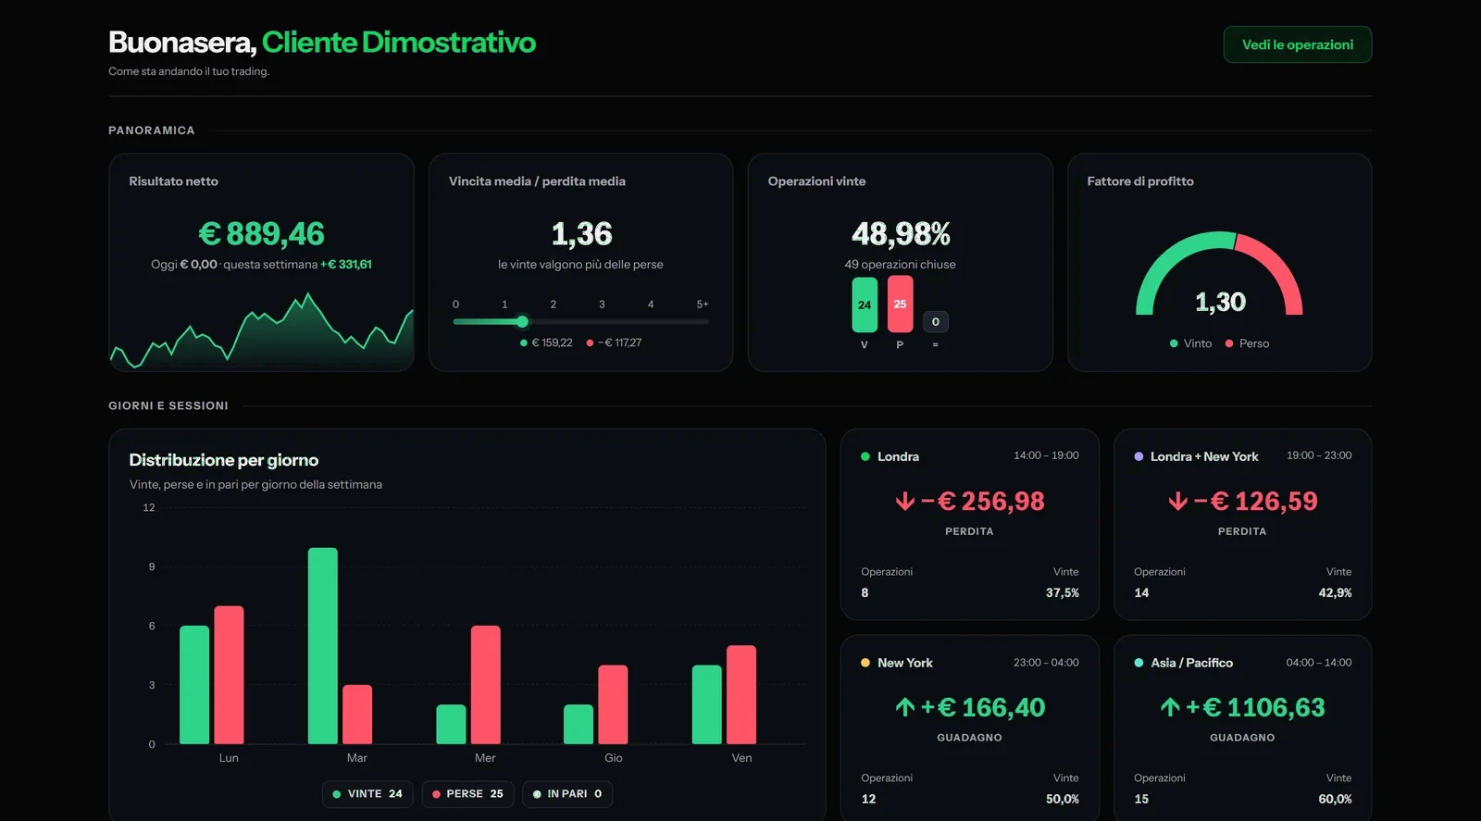Click the green dot beside Londra
Viewport: 1481px width, 821px height.
click(865, 456)
